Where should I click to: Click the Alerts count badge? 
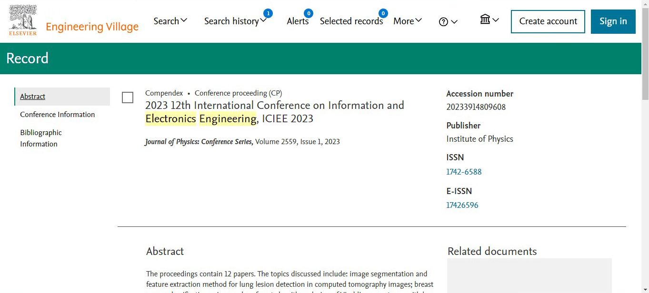tap(309, 13)
